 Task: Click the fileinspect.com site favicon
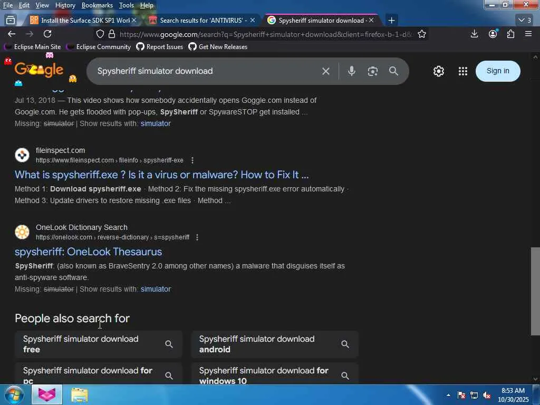coord(22,155)
